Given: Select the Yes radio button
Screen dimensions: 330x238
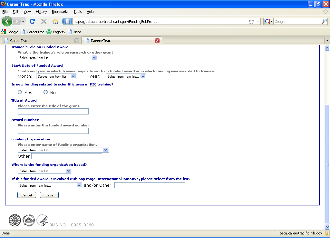Looking at the screenshot, I should click(20, 92).
